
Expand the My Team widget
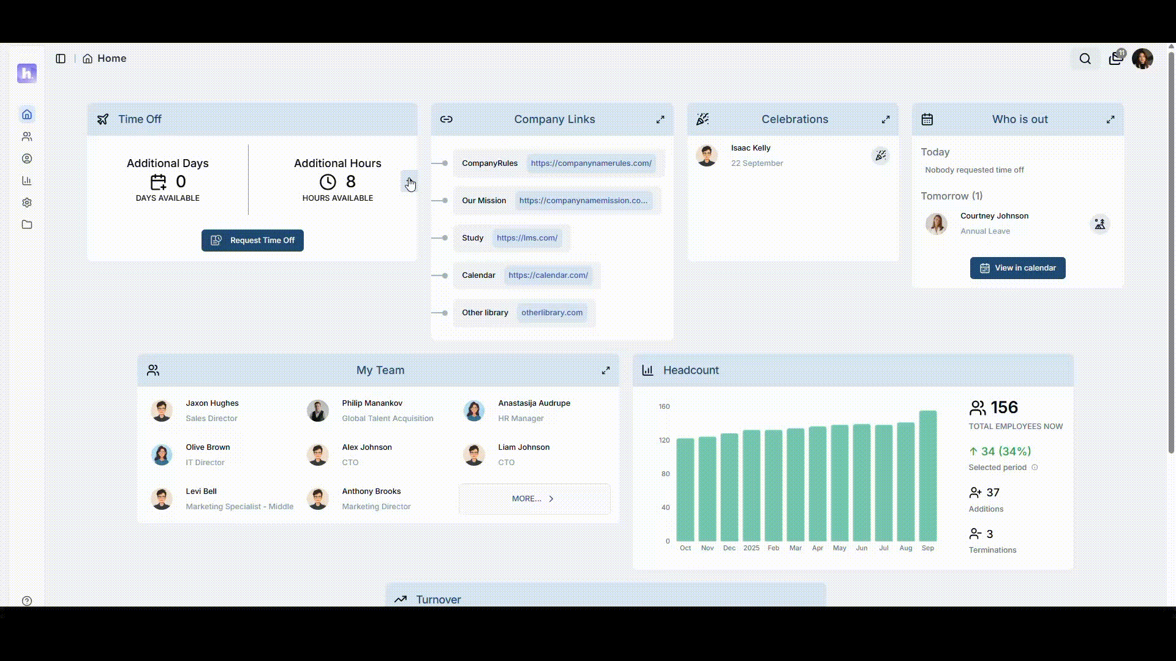coord(606,370)
